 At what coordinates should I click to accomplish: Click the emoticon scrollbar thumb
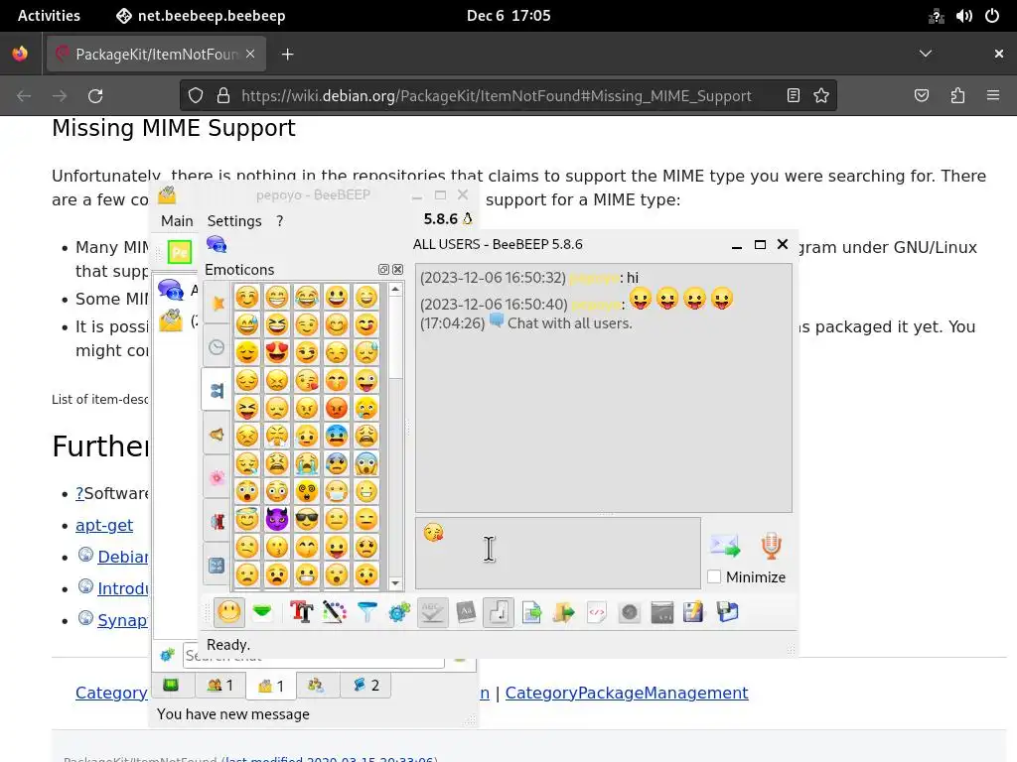(x=395, y=338)
